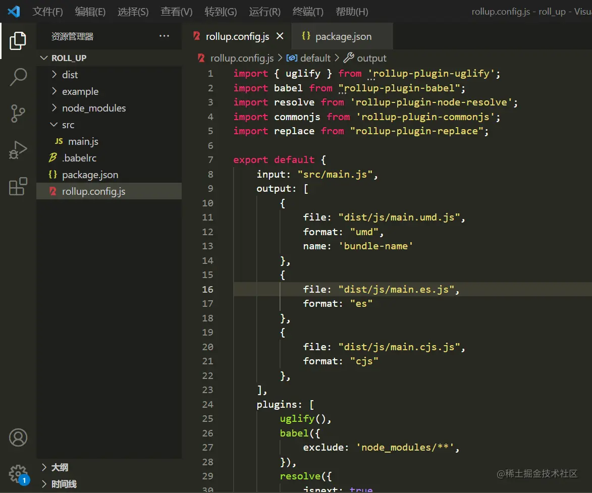The image size is (592, 493).
Task: Click 'rollup-plugin-node-resolve' on line 3
Action: (x=431, y=102)
